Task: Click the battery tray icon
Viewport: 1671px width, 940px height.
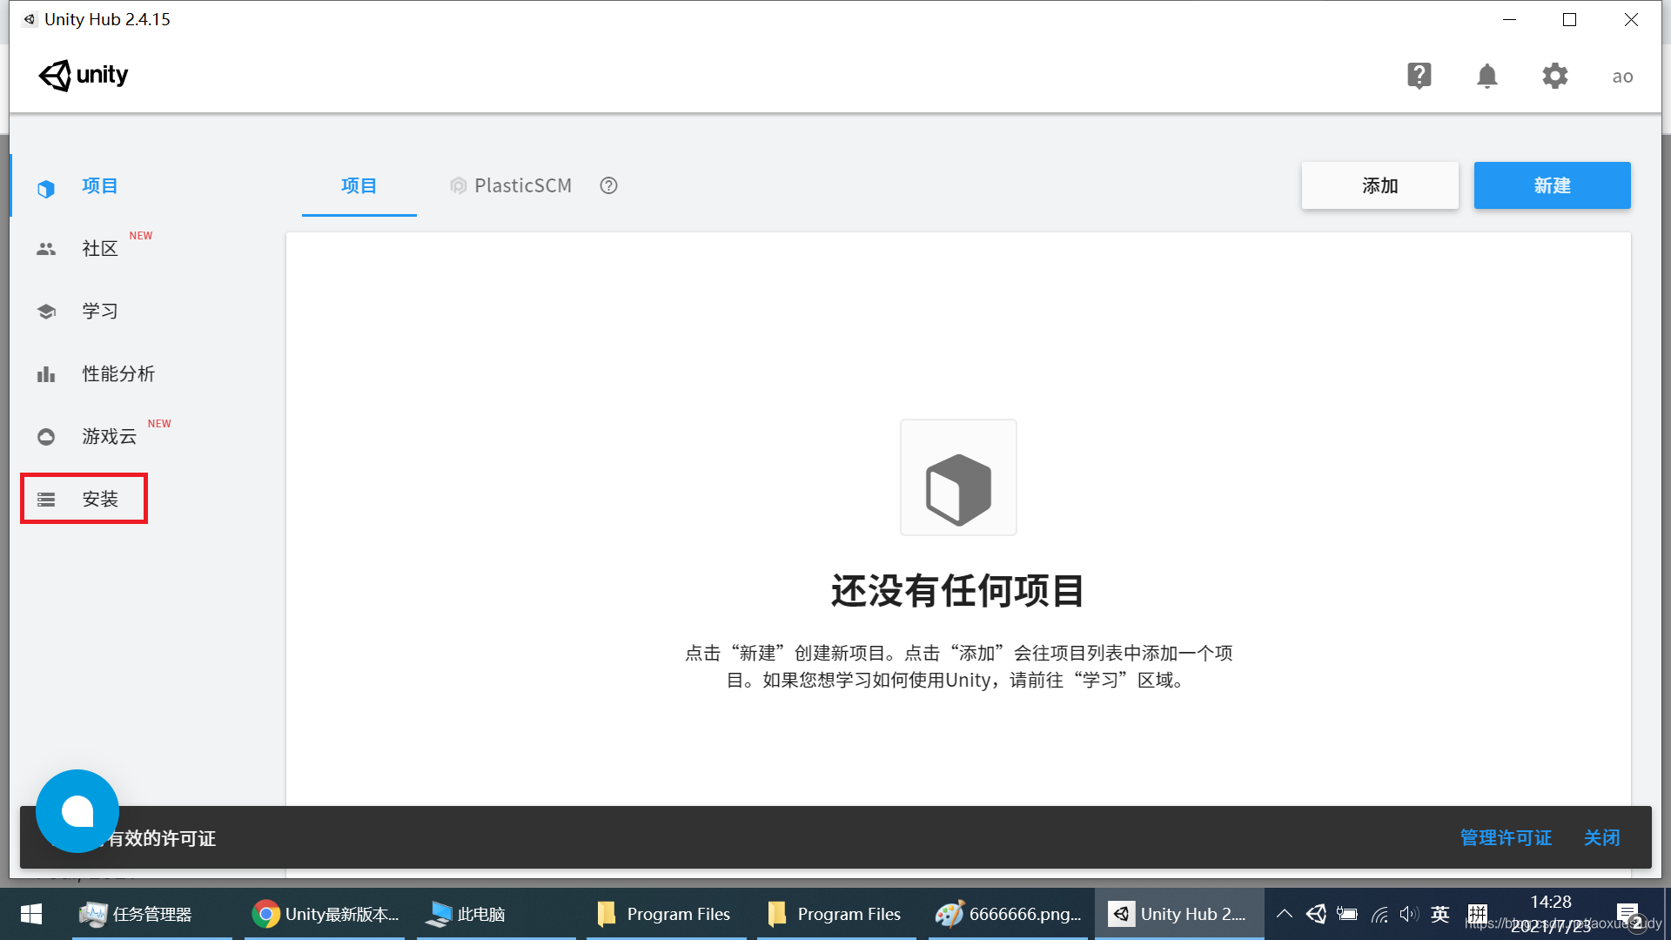Action: (1347, 914)
